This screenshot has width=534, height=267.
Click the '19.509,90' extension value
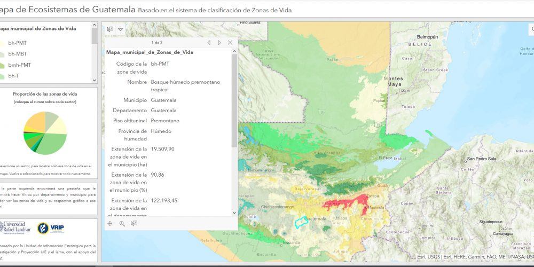tap(162, 149)
